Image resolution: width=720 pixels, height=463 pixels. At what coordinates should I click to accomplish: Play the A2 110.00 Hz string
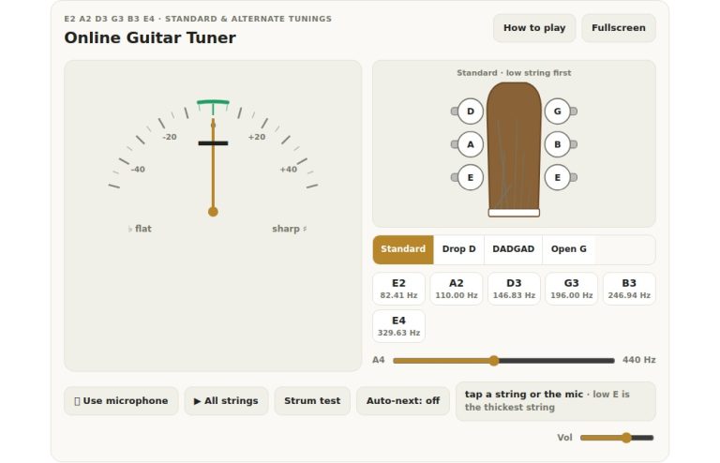click(457, 289)
